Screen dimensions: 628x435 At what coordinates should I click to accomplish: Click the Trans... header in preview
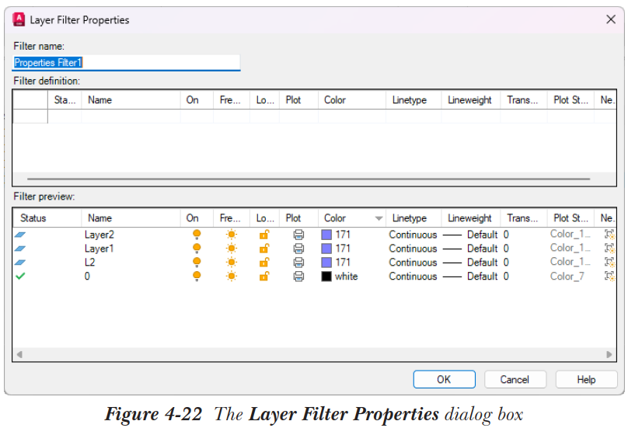click(522, 218)
